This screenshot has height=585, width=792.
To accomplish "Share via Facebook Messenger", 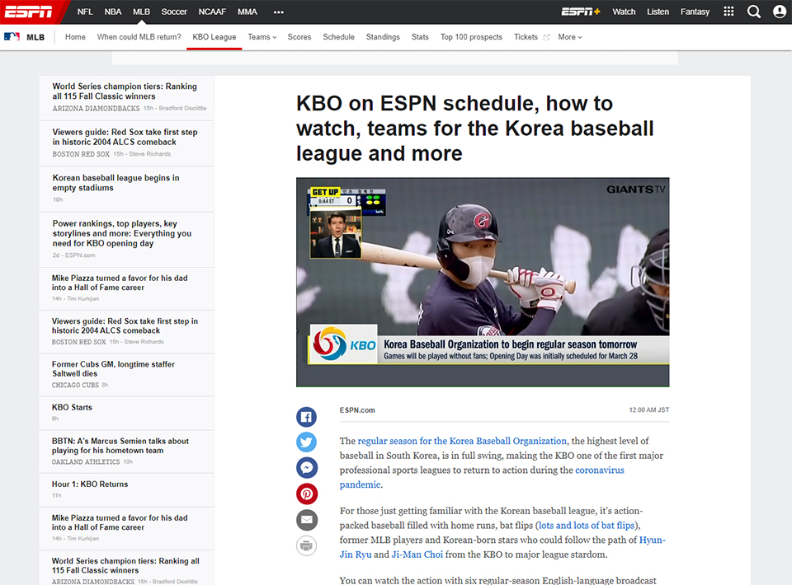I will pos(306,468).
